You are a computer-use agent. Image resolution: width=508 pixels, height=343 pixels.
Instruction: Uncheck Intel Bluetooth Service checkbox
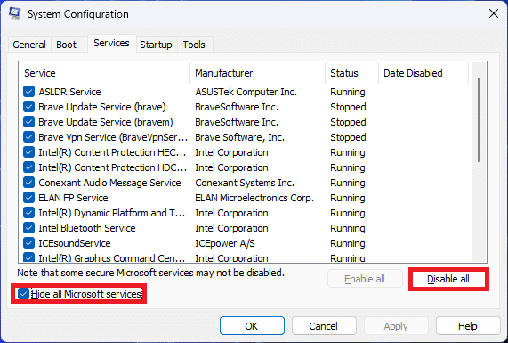(x=28, y=228)
